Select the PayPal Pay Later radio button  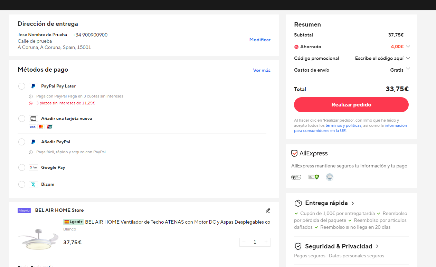coord(22,86)
